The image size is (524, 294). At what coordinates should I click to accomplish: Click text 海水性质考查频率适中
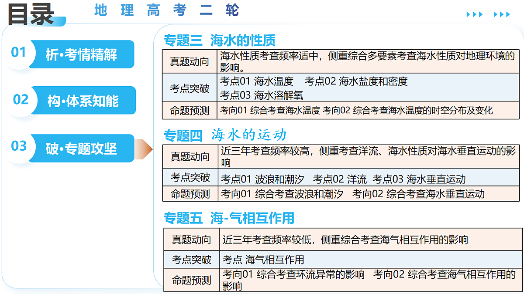[271, 56]
